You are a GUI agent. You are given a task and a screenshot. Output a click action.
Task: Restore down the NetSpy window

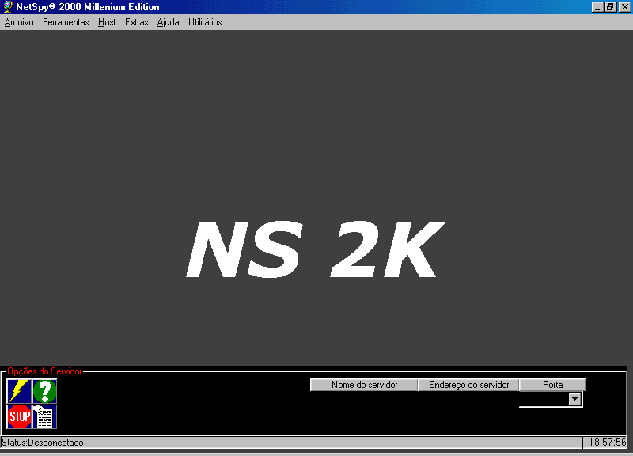click(610, 7)
